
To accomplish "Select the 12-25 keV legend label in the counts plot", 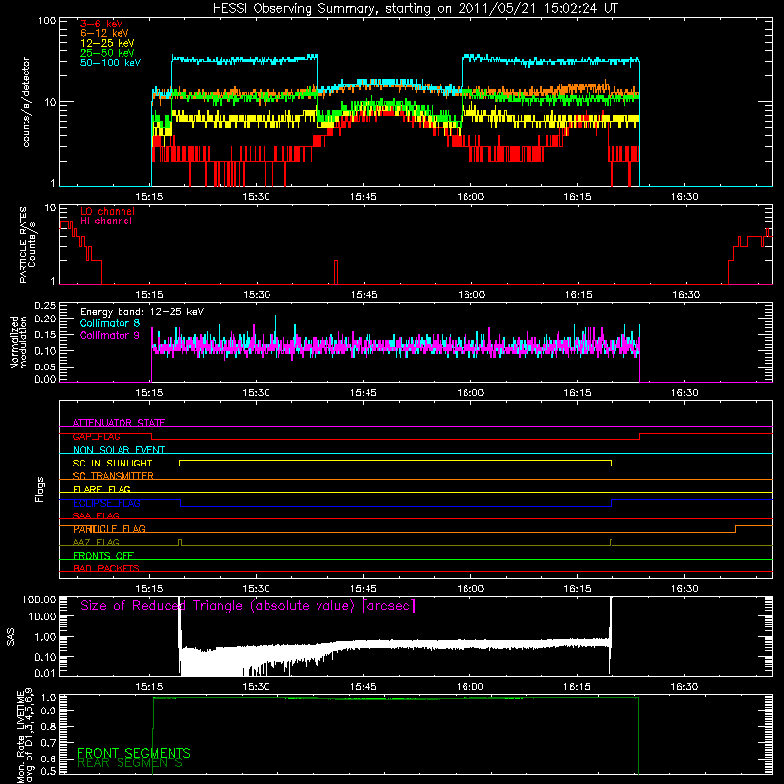I will pos(107,43).
